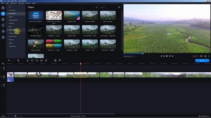Select the Paper planes filter thumbnail
The image size is (211, 118).
[x=36, y=44]
